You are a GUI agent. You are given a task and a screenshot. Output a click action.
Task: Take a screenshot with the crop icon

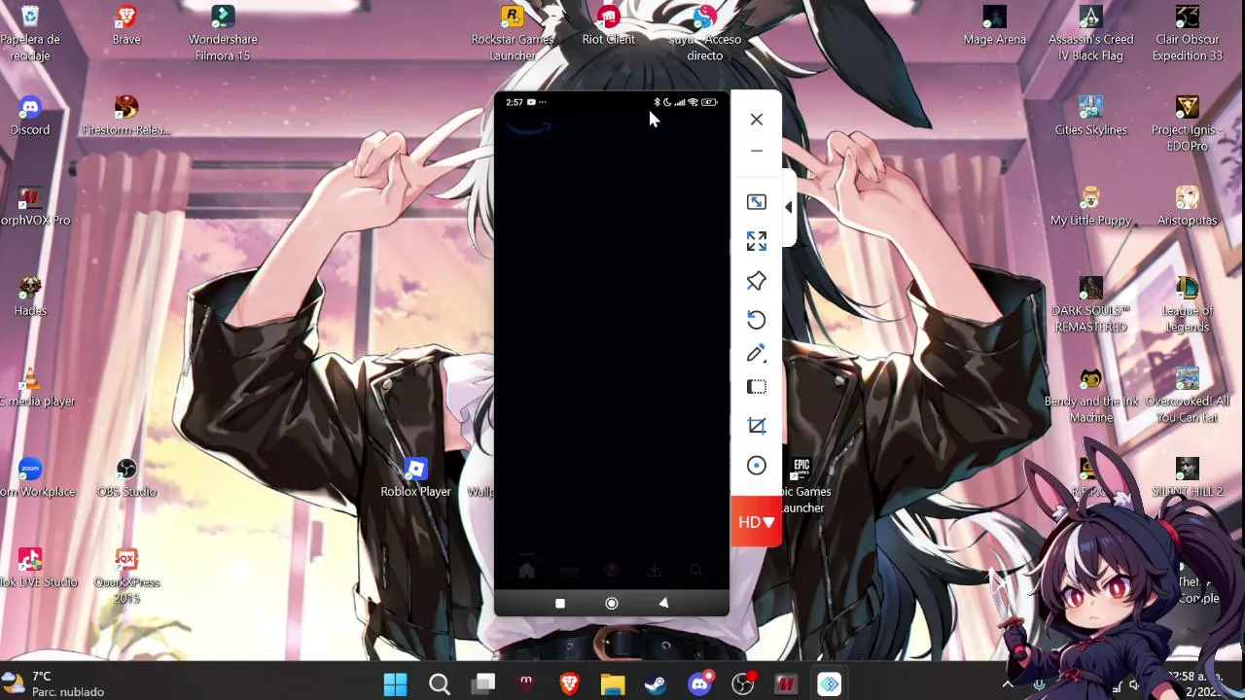pos(756,426)
